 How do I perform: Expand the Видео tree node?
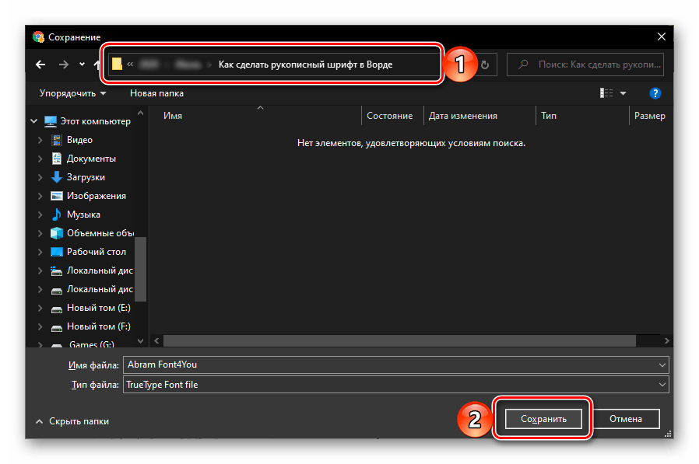pos(40,140)
